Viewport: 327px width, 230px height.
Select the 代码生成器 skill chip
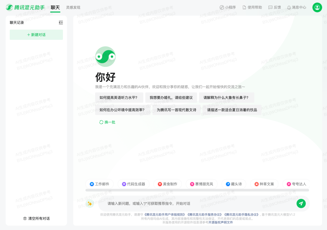click(134, 184)
